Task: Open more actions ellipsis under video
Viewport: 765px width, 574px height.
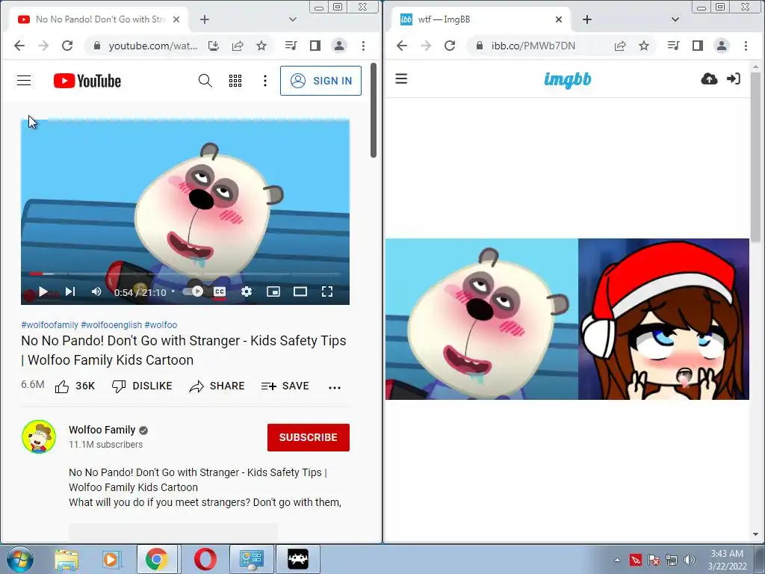Action: [x=335, y=388]
